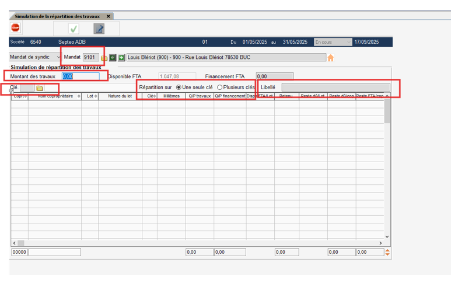Select 'Simulation de la répartition des travaux' tab
The width and height of the screenshot is (465, 283).
57,16
